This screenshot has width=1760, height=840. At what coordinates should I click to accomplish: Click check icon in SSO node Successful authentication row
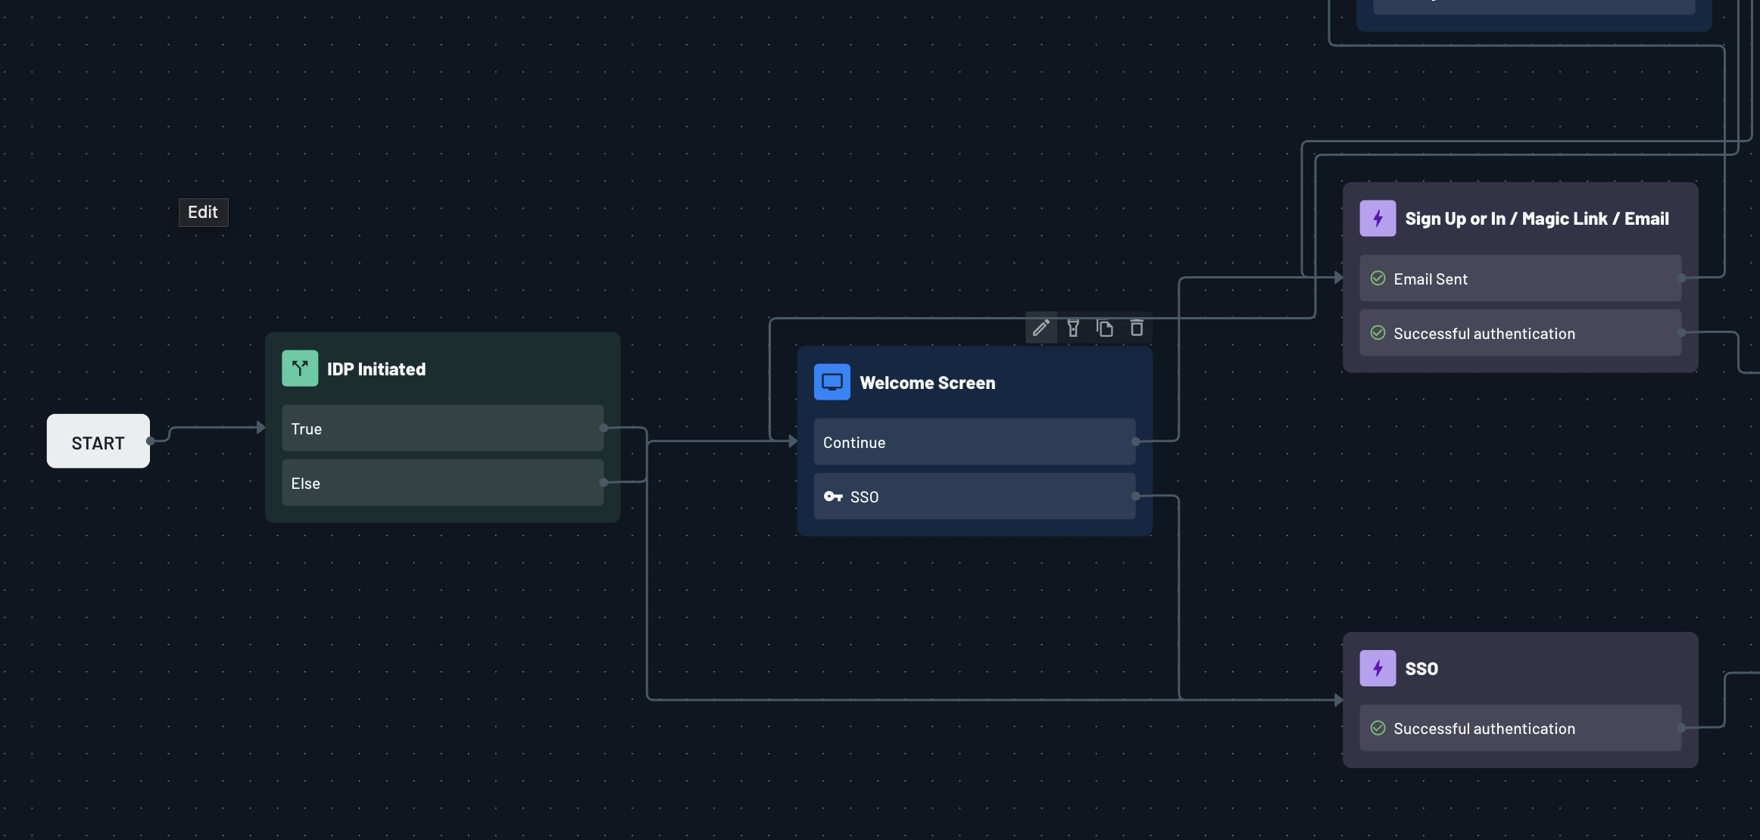click(1378, 728)
